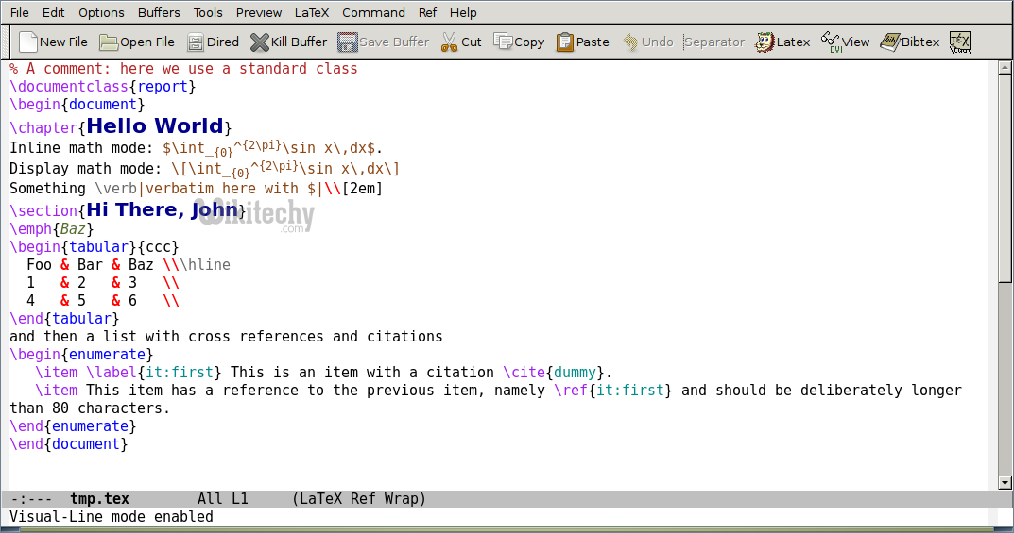Cut selection using the scissors icon

pos(449,42)
